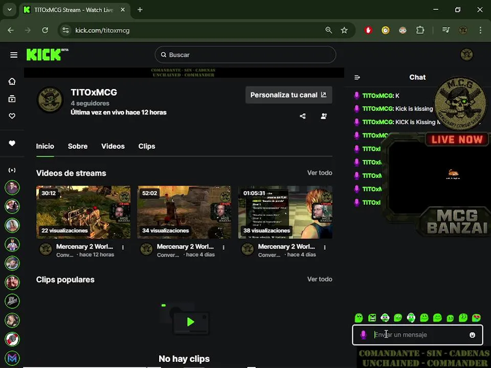The width and height of the screenshot is (491, 368).
Task: Open the 52:02 stream video thumbnail
Action: click(x=184, y=212)
